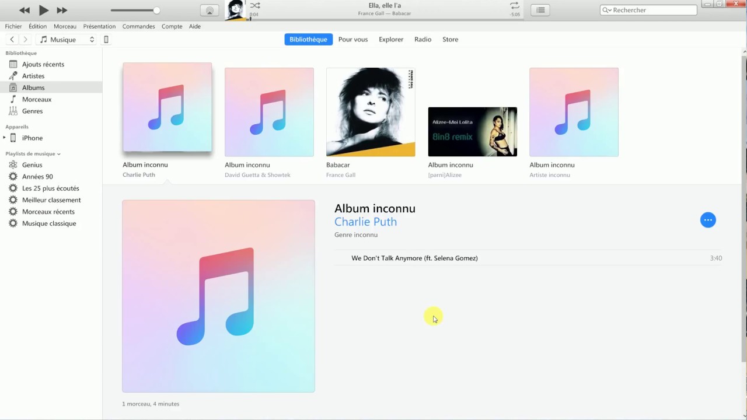Open the Meilleur classement playlist
The width and height of the screenshot is (747, 420).
[x=51, y=199]
